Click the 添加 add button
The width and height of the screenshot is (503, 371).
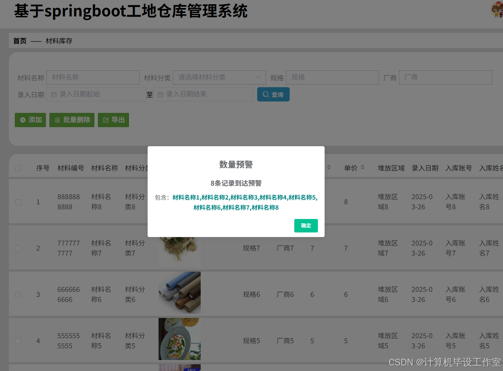[30, 120]
